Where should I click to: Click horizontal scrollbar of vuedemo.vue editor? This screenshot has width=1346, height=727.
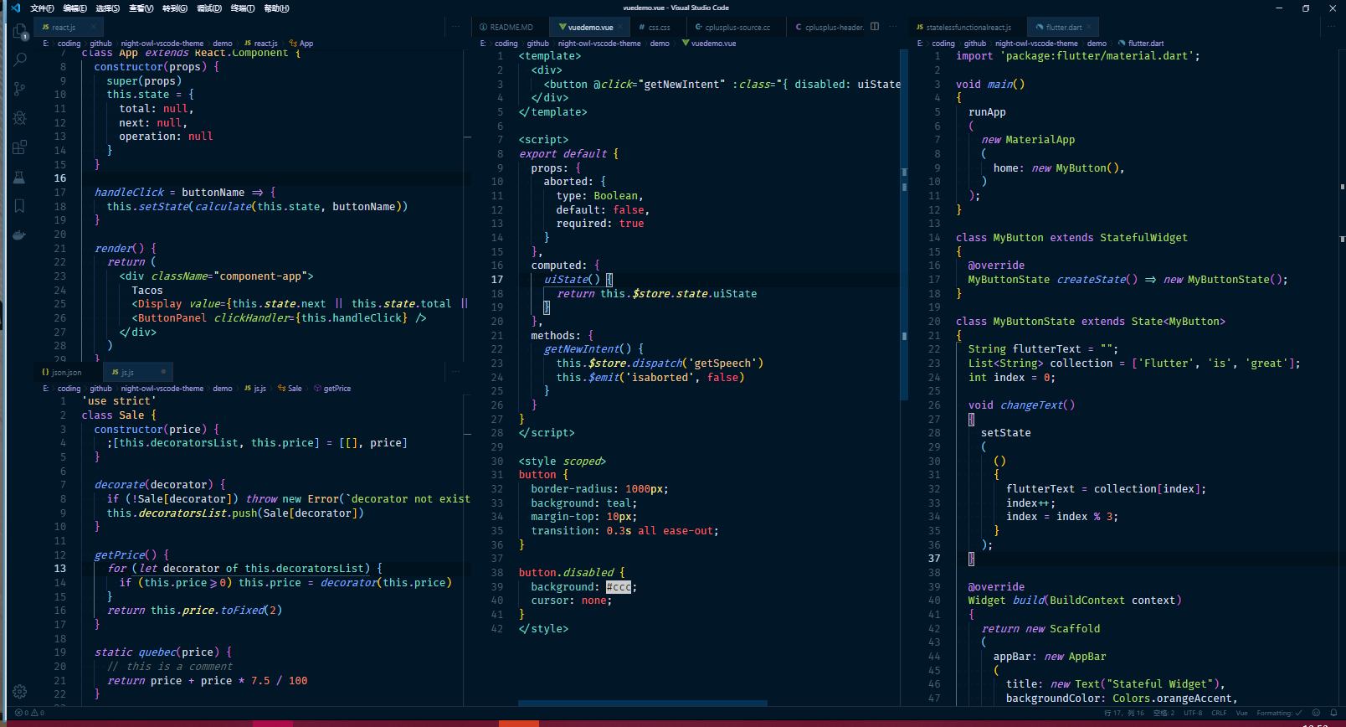642,703
